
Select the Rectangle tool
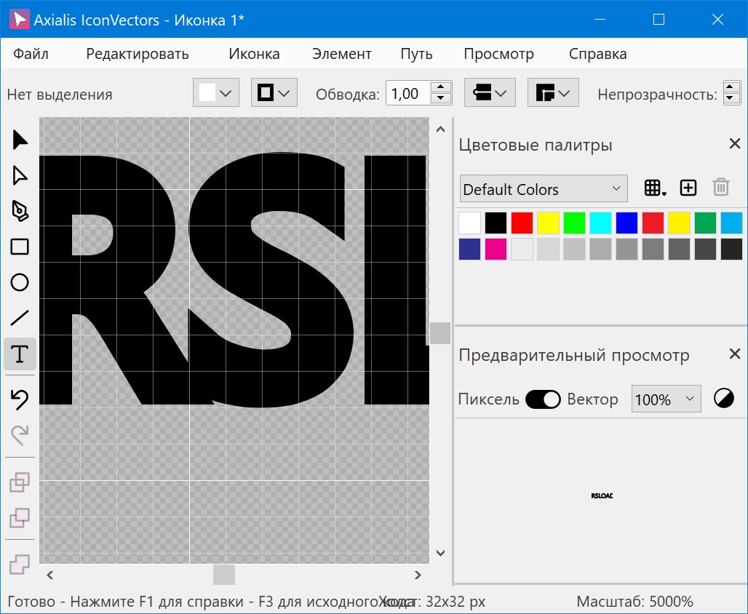point(20,247)
